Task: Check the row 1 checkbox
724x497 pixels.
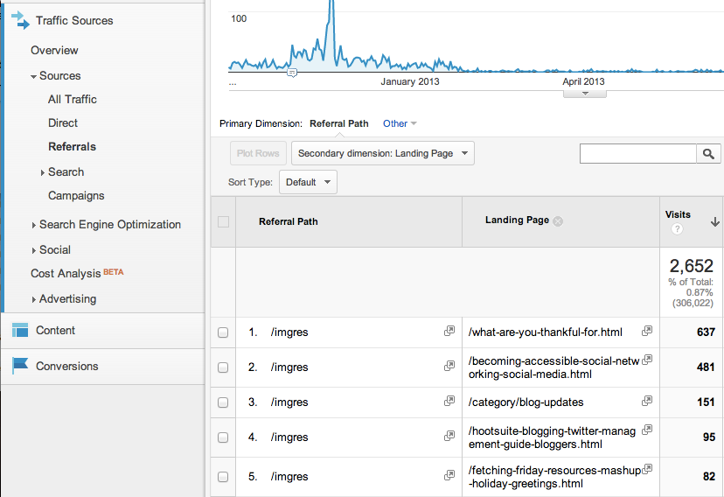Action: point(223,332)
